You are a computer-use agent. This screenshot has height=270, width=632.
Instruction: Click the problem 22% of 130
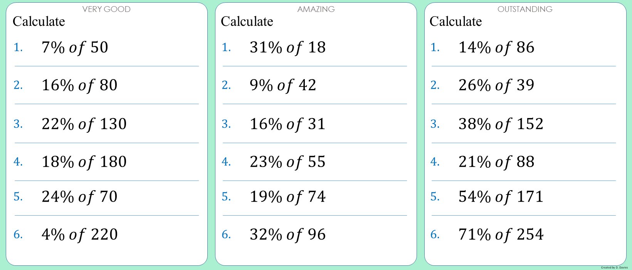[84, 124]
